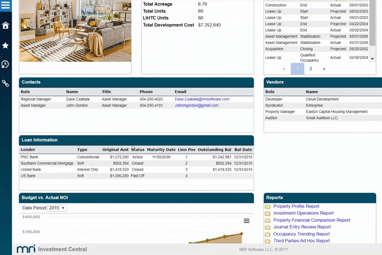Open the hamburger navigation menu
The width and height of the screenshot is (382, 255).
pyautogui.click(x=6, y=6)
